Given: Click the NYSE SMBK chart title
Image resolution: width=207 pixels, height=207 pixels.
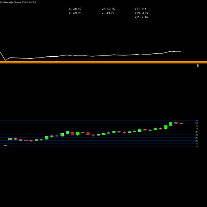Looking at the screenshot, I should coord(18,2).
